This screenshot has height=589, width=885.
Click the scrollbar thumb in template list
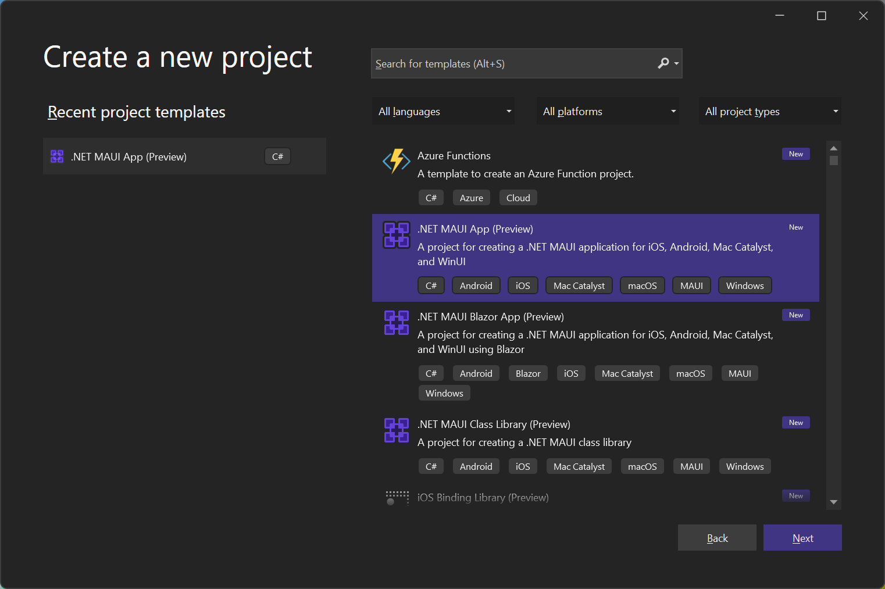click(833, 160)
